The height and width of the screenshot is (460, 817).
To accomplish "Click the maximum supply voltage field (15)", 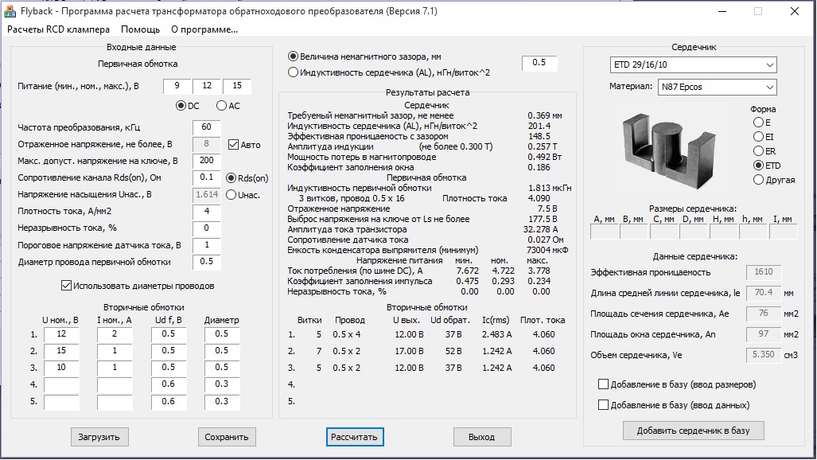I will 237,86.
